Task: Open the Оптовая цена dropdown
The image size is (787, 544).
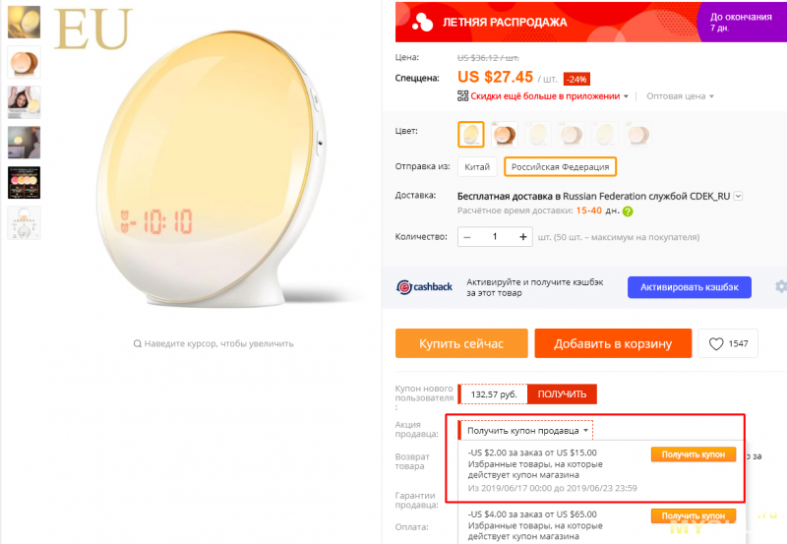Action: pos(680,96)
